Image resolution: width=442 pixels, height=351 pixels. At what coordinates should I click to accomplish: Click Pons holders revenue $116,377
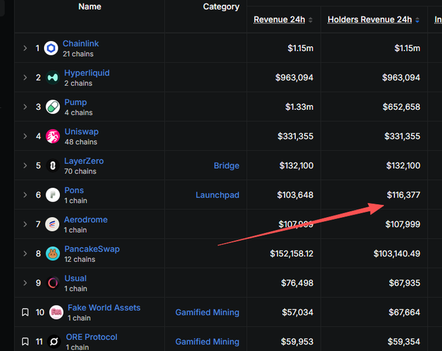point(404,195)
